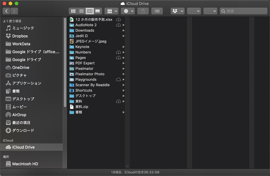Switch to list view mode
The width and height of the screenshot is (270, 176).
coord(81,11)
